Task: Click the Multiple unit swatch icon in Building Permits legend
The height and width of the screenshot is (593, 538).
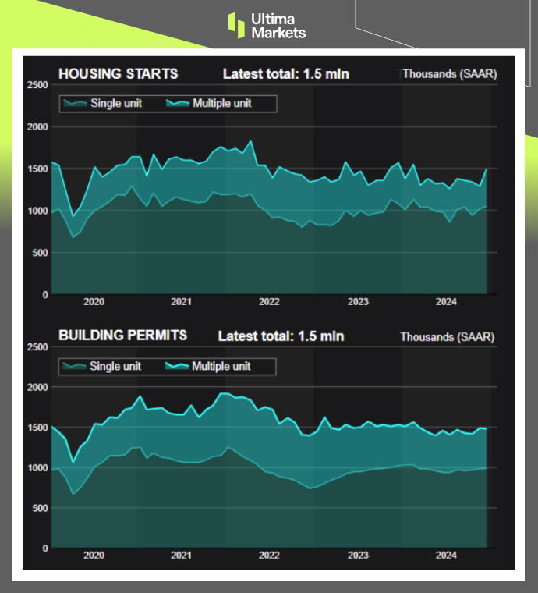Action: (177, 365)
